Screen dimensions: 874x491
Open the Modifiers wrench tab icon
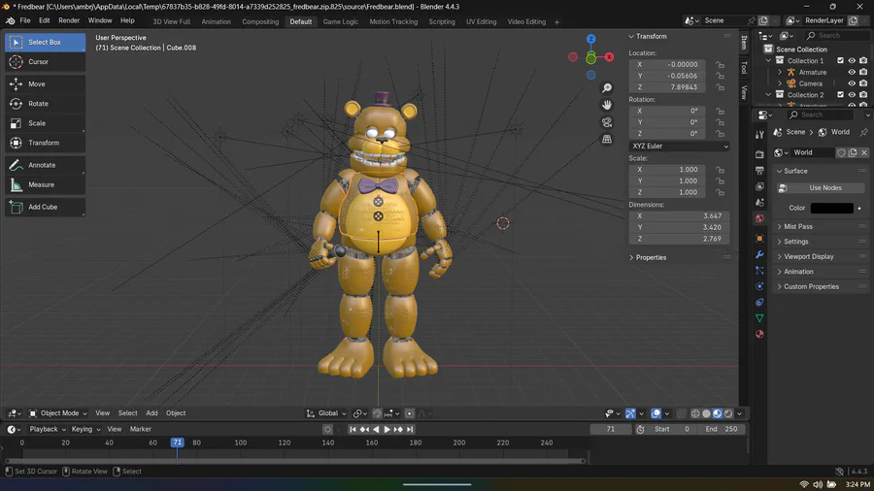(759, 254)
